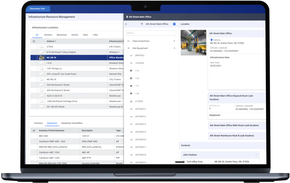Click the list icon beside (BRIDGE)
Viewport: 290px width, 183px height.
pyautogui.click(x=131, y=56)
